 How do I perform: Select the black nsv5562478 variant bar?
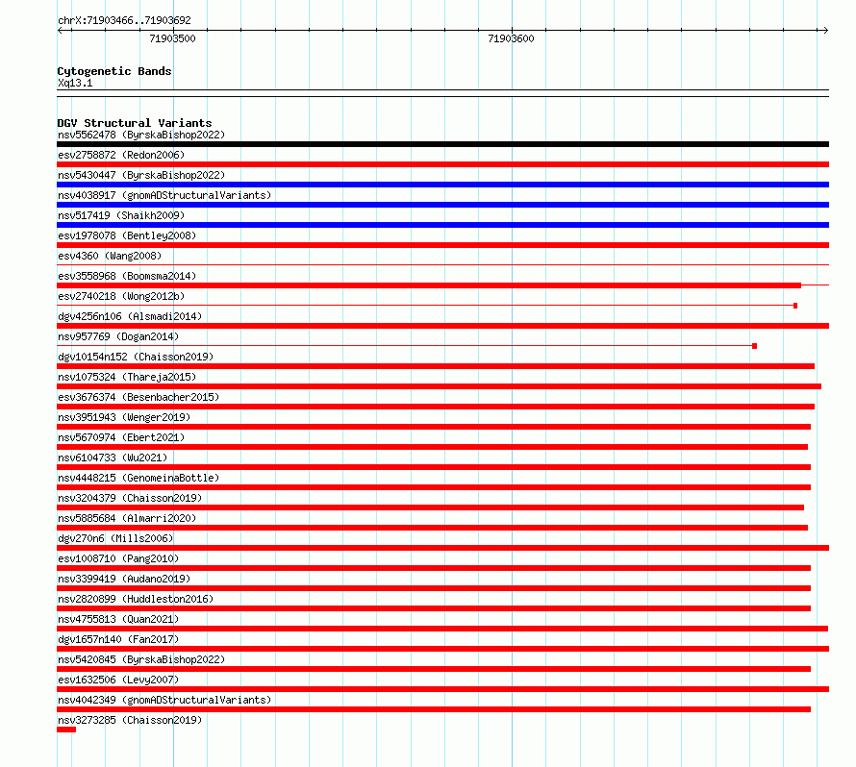click(x=442, y=144)
